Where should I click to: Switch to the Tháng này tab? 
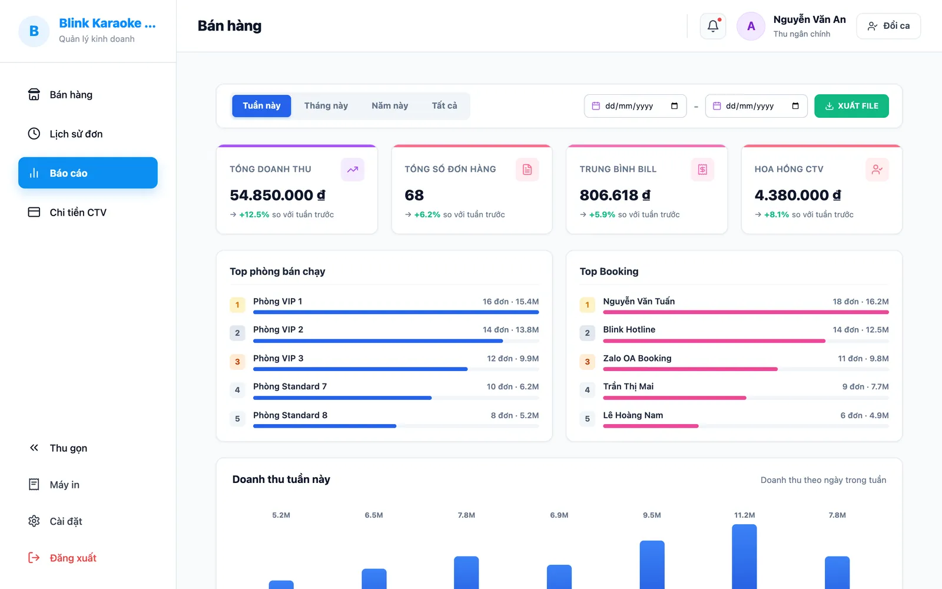[x=326, y=106]
